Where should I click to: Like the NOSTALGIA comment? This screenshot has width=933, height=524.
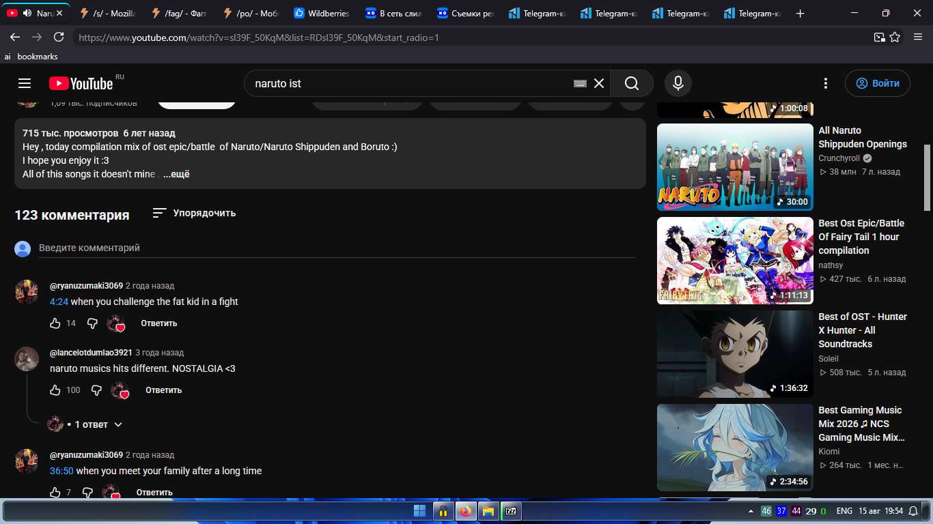pyautogui.click(x=55, y=390)
